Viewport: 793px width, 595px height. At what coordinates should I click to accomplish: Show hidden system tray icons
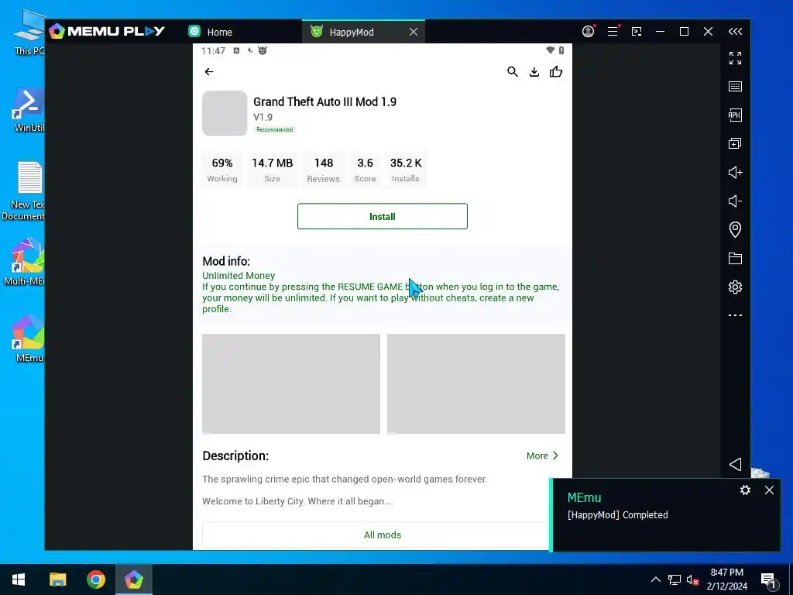(x=655, y=580)
